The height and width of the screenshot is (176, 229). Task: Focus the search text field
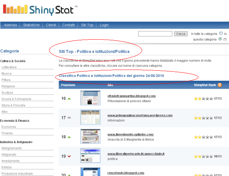(155, 34)
